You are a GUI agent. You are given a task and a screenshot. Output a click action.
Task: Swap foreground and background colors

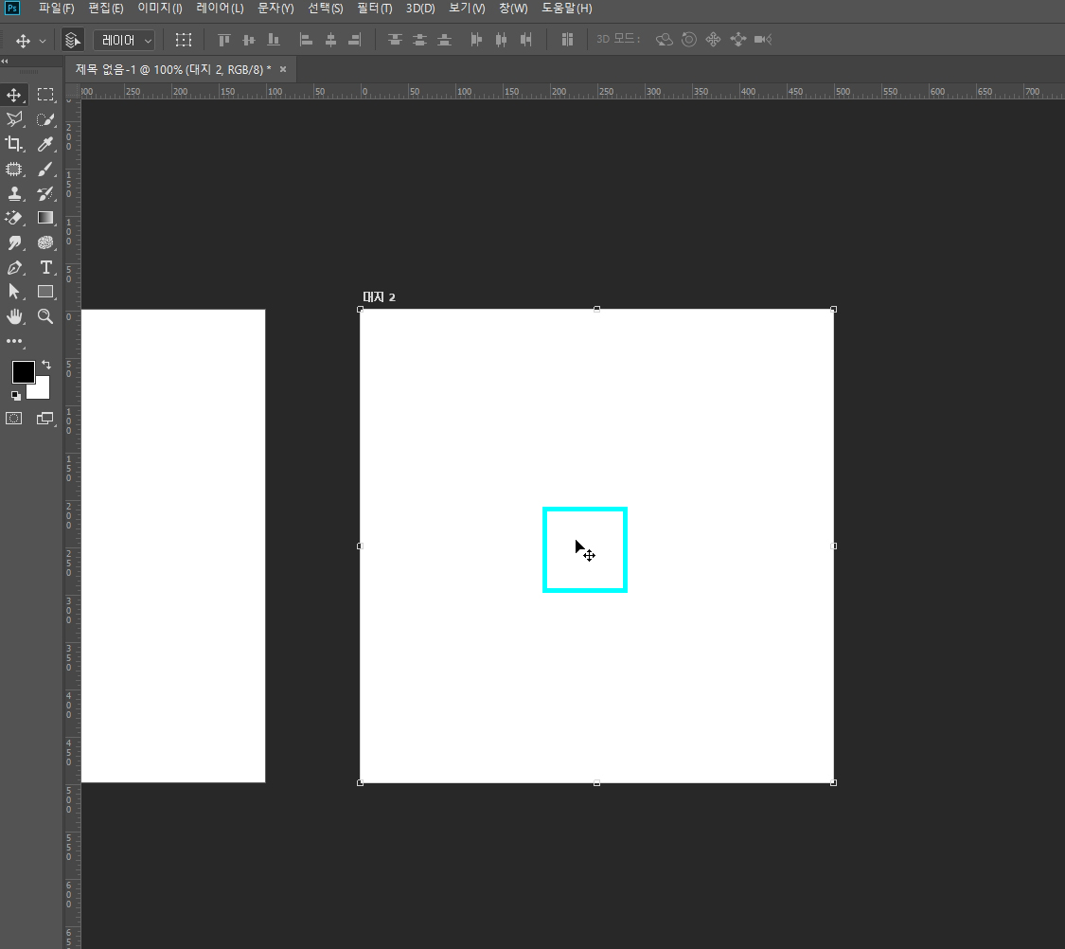46,365
